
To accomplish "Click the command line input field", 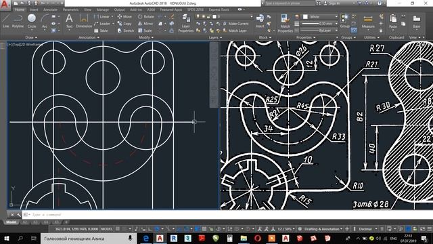I will (227, 215).
